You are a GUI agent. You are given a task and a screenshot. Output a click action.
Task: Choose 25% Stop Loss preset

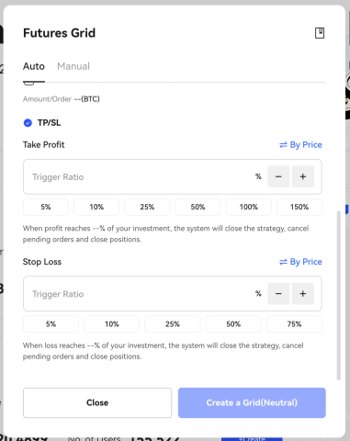(173, 324)
